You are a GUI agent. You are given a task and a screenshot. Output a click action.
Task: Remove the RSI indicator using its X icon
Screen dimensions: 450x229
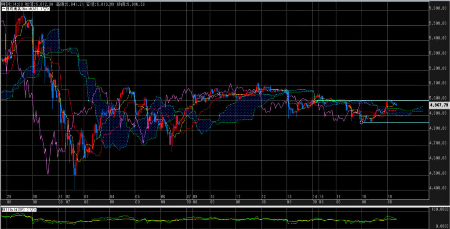pyautogui.click(x=35, y=210)
